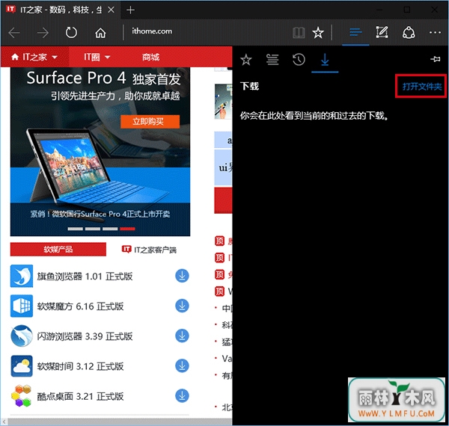The width and height of the screenshot is (449, 426).
Task: Download 酷点桌面 3.21 正式版
Action: 182,396
